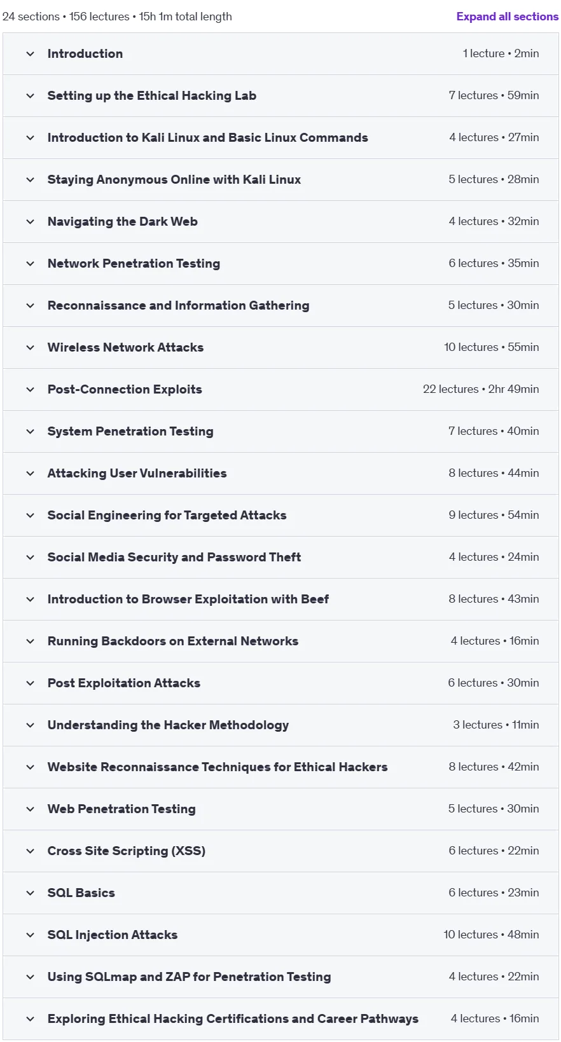Click the chevron next to Network Penetration Testing
The image size is (561, 1042).
click(30, 264)
